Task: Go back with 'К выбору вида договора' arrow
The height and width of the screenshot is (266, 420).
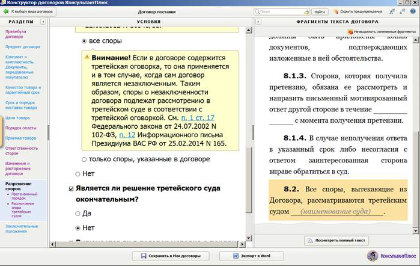Action: pyautogui.click(x=28, y=11)
